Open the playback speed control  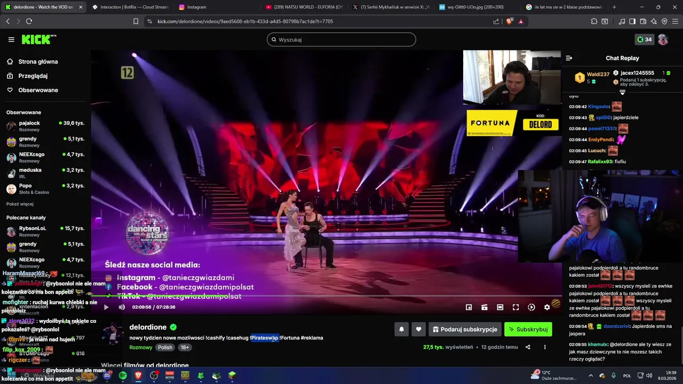(531, 307)
